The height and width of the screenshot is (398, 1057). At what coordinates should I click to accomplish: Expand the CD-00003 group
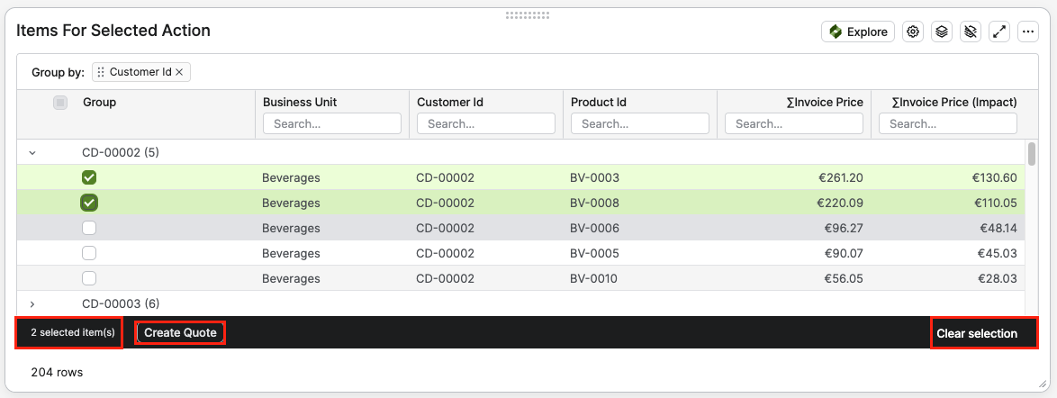point(32,304)
